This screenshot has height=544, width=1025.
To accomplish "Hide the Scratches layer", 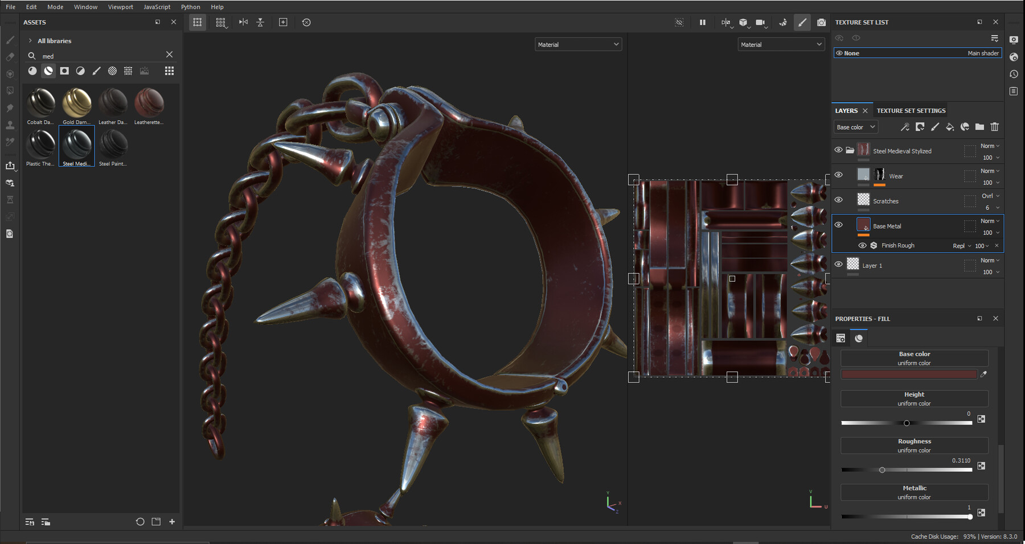I will point(838,200).
